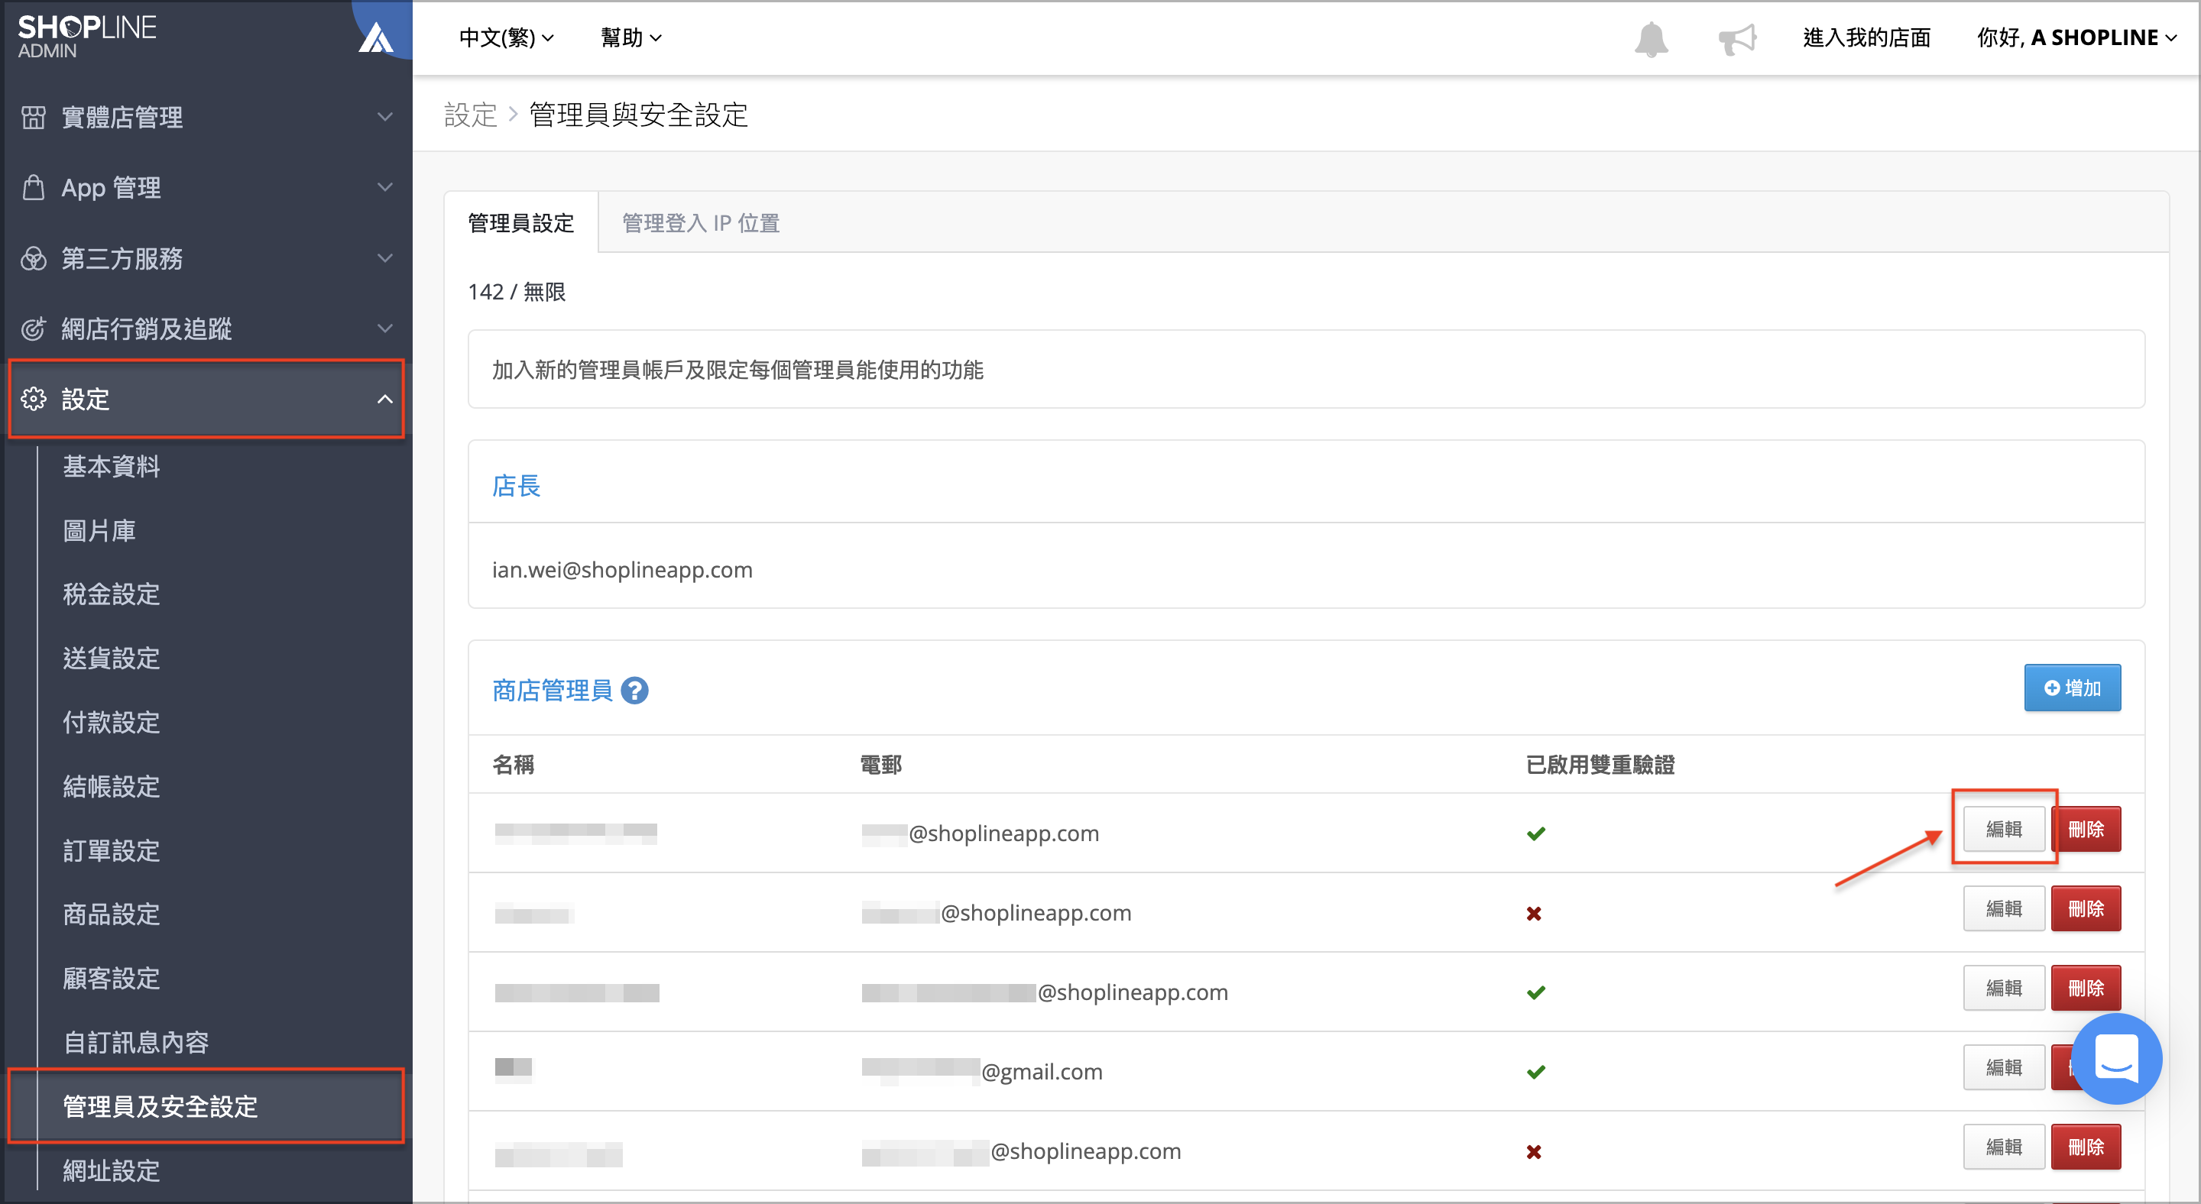Click the 商店管理員 section heading
The height and width of the screenshot is (1204, 2201).
click(552, 690)
